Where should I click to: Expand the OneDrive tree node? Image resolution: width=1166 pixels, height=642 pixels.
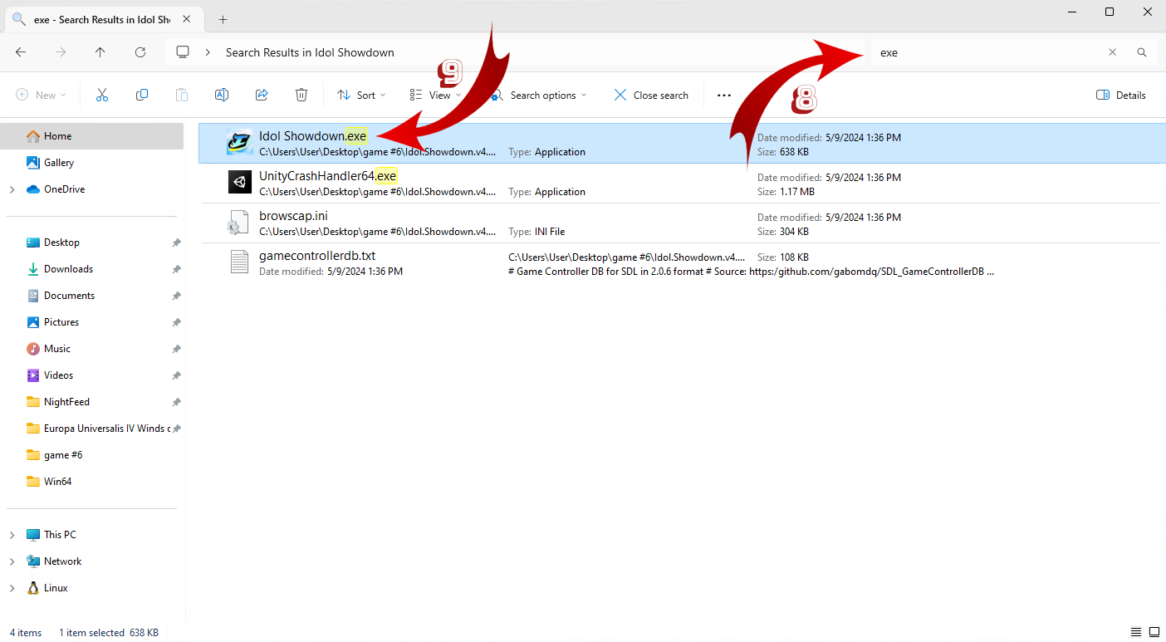pyautogui.click(x=12, y=189)
